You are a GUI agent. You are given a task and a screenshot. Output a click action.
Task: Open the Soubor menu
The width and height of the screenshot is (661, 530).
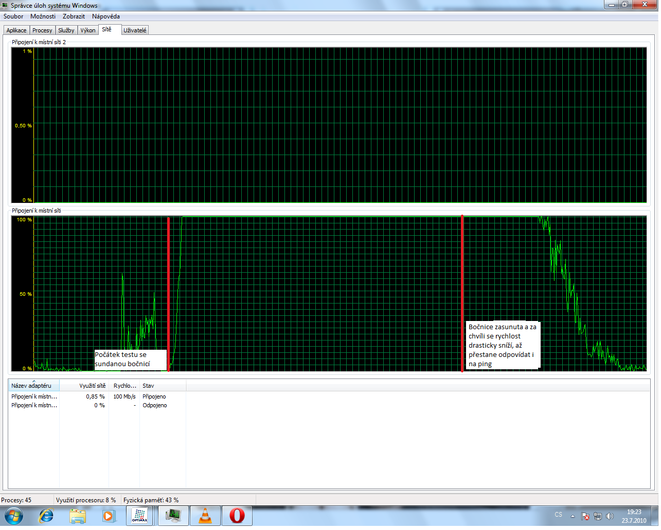[13, 16]
